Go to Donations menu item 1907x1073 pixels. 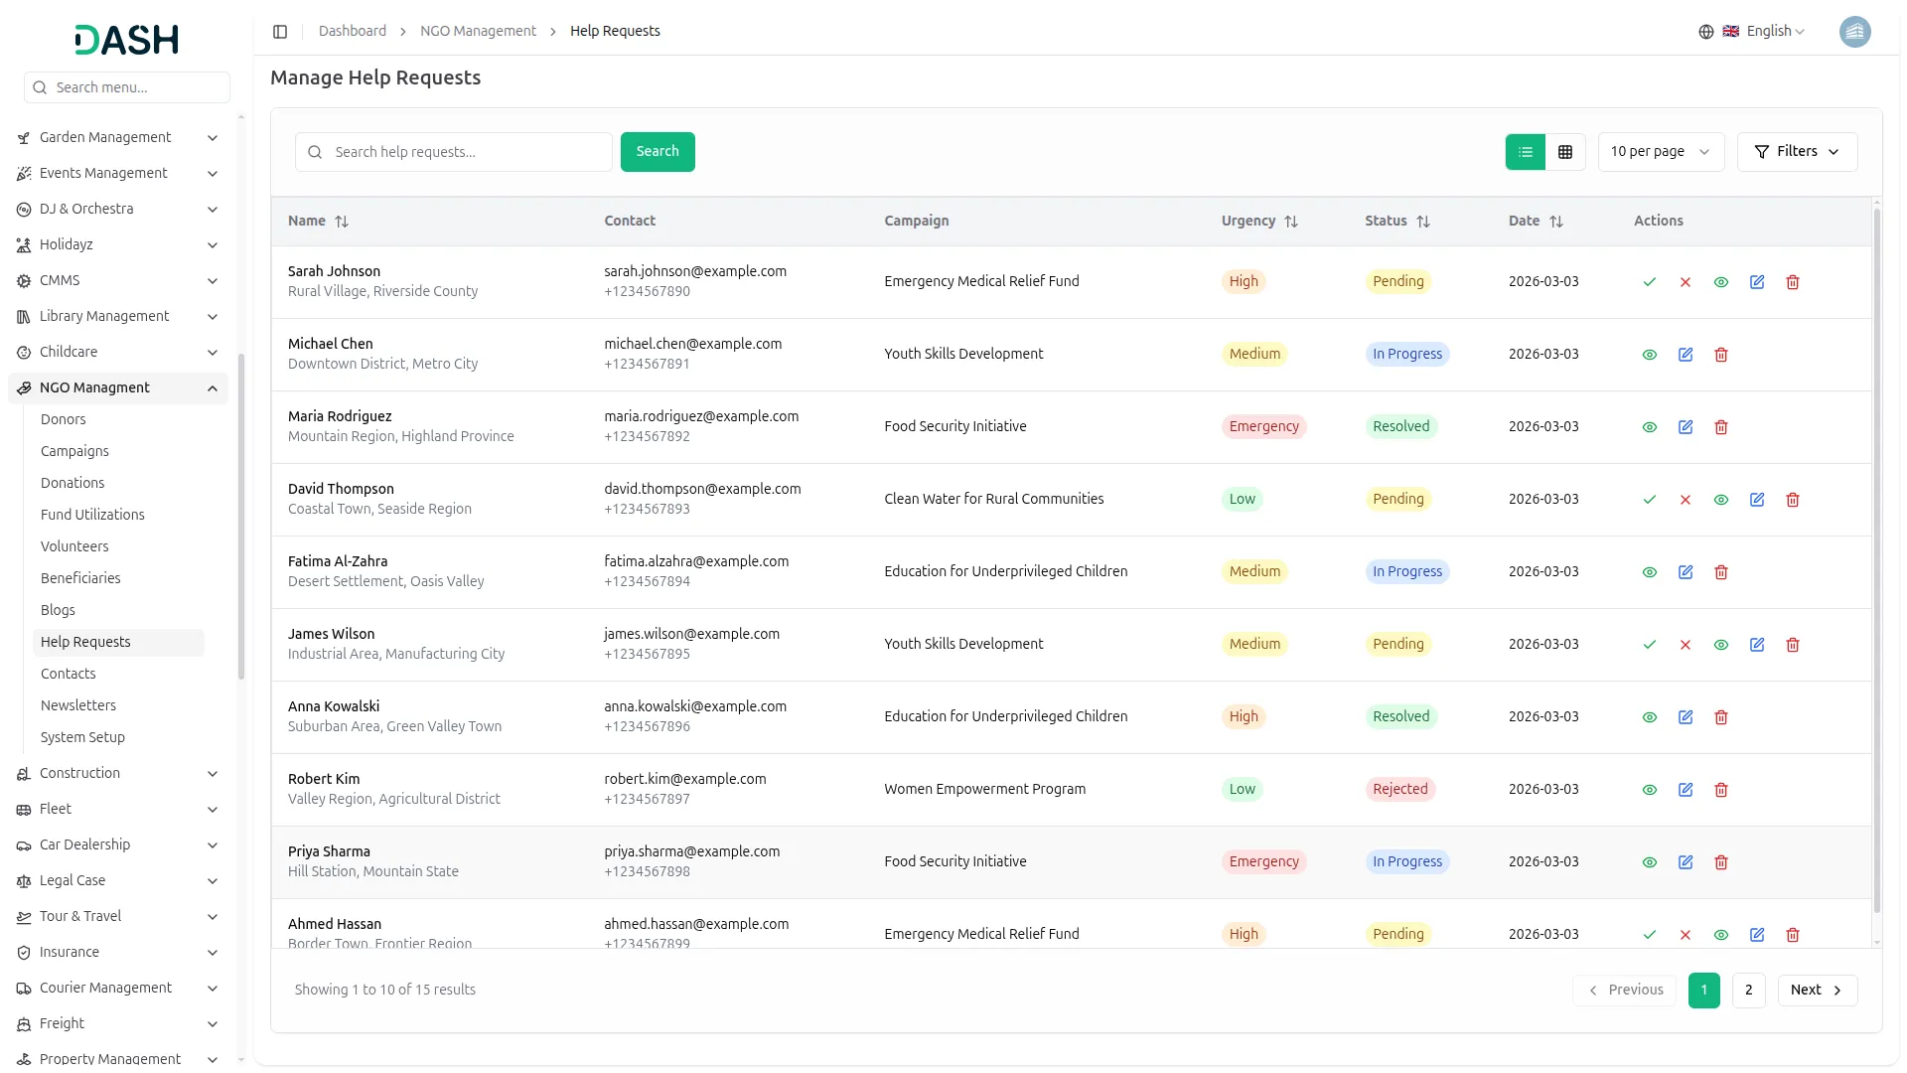pos(73,483)
